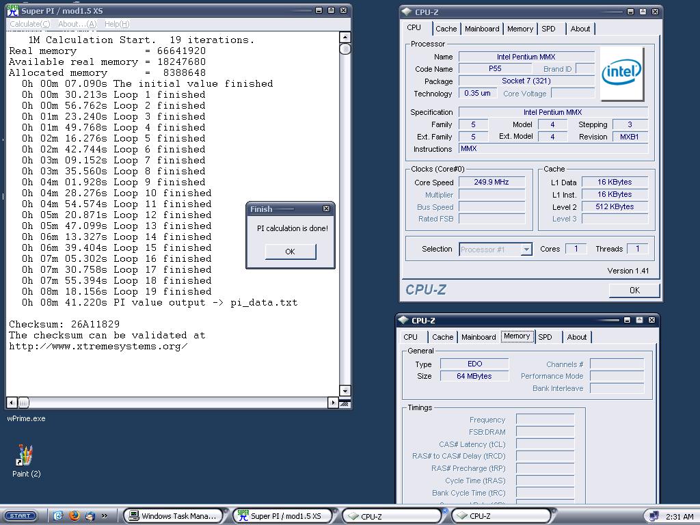Screen dimensions: 700x525
Task: Switch to About tab in bottom CPU-Z window
Action: click(576, 337)
